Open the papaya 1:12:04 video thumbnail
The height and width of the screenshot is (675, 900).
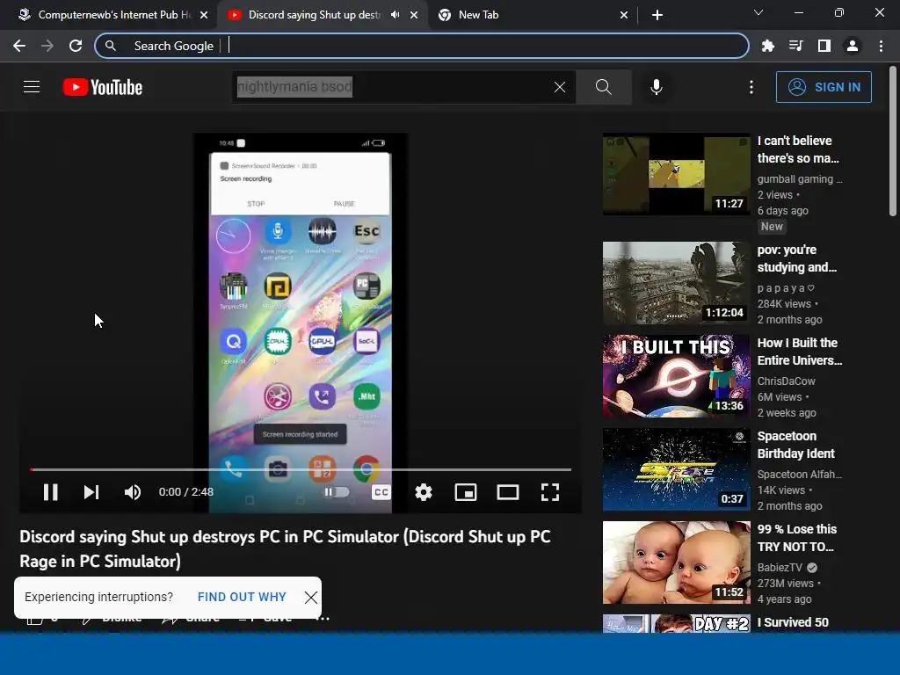pyautogui.click(x=676, y=283)
